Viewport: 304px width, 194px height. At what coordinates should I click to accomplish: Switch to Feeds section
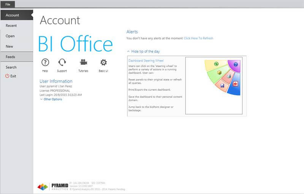(x=17, y=57)
